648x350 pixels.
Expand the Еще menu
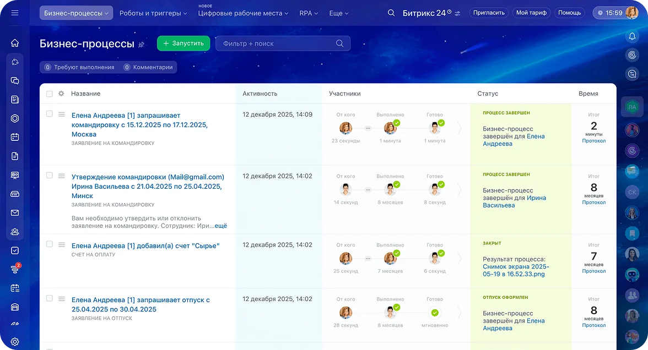click(x=339, y=13)
